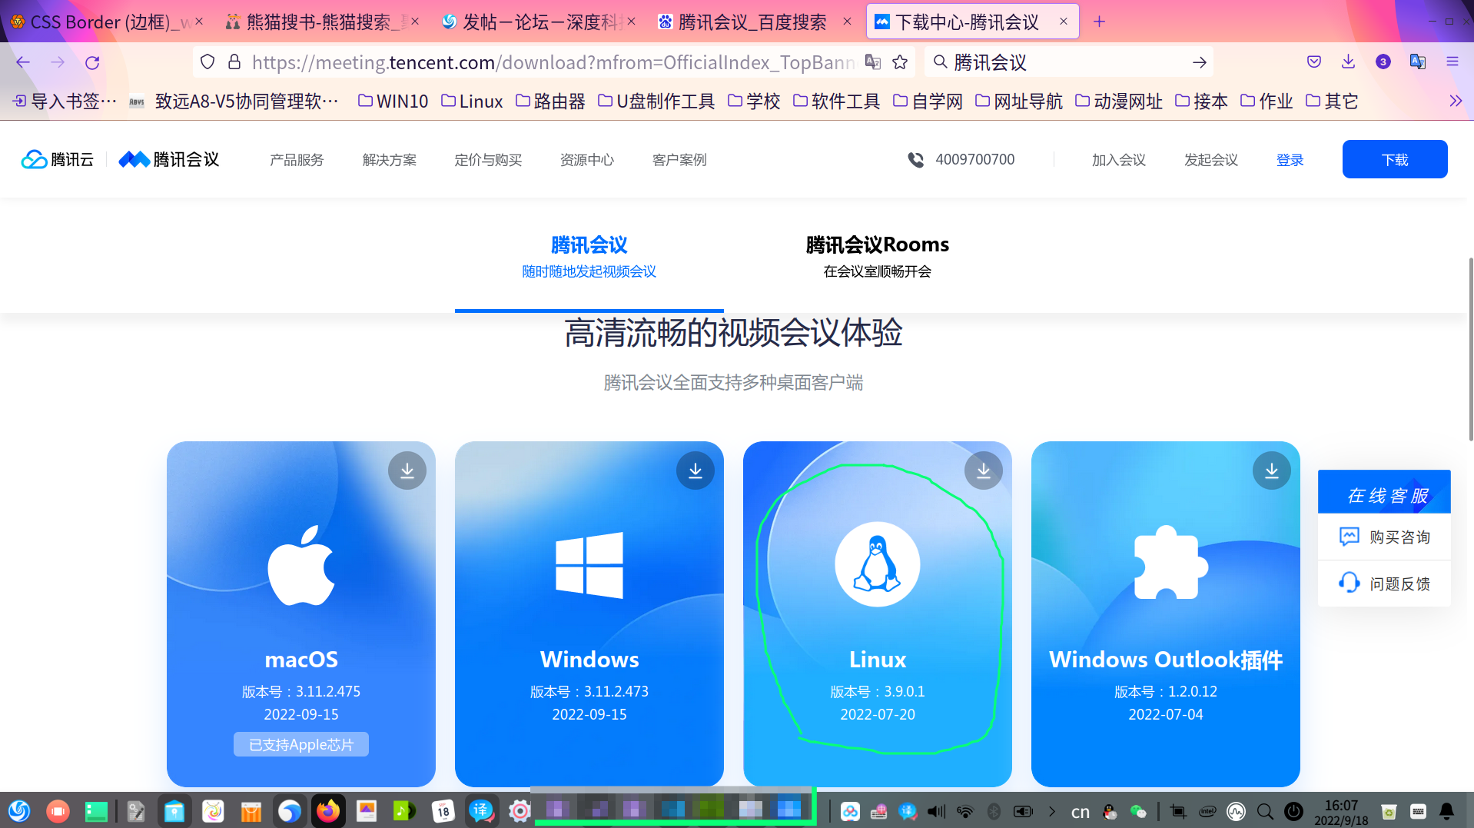Image resolution: width=1474 pixels, height=828 pixels.
Task: Download the Linux client via its download icon
Action: click(x=983, y=470)
